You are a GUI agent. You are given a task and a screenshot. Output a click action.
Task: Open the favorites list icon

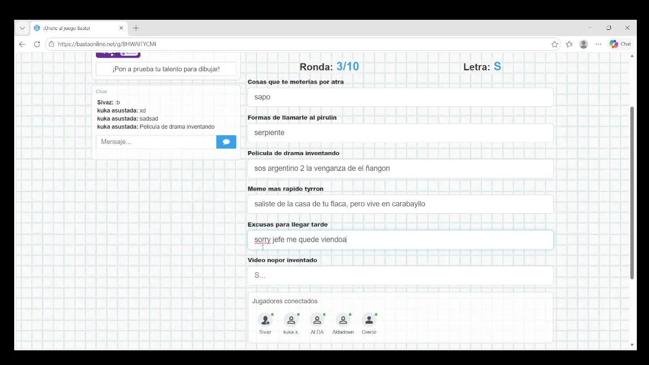pos(569,44)
